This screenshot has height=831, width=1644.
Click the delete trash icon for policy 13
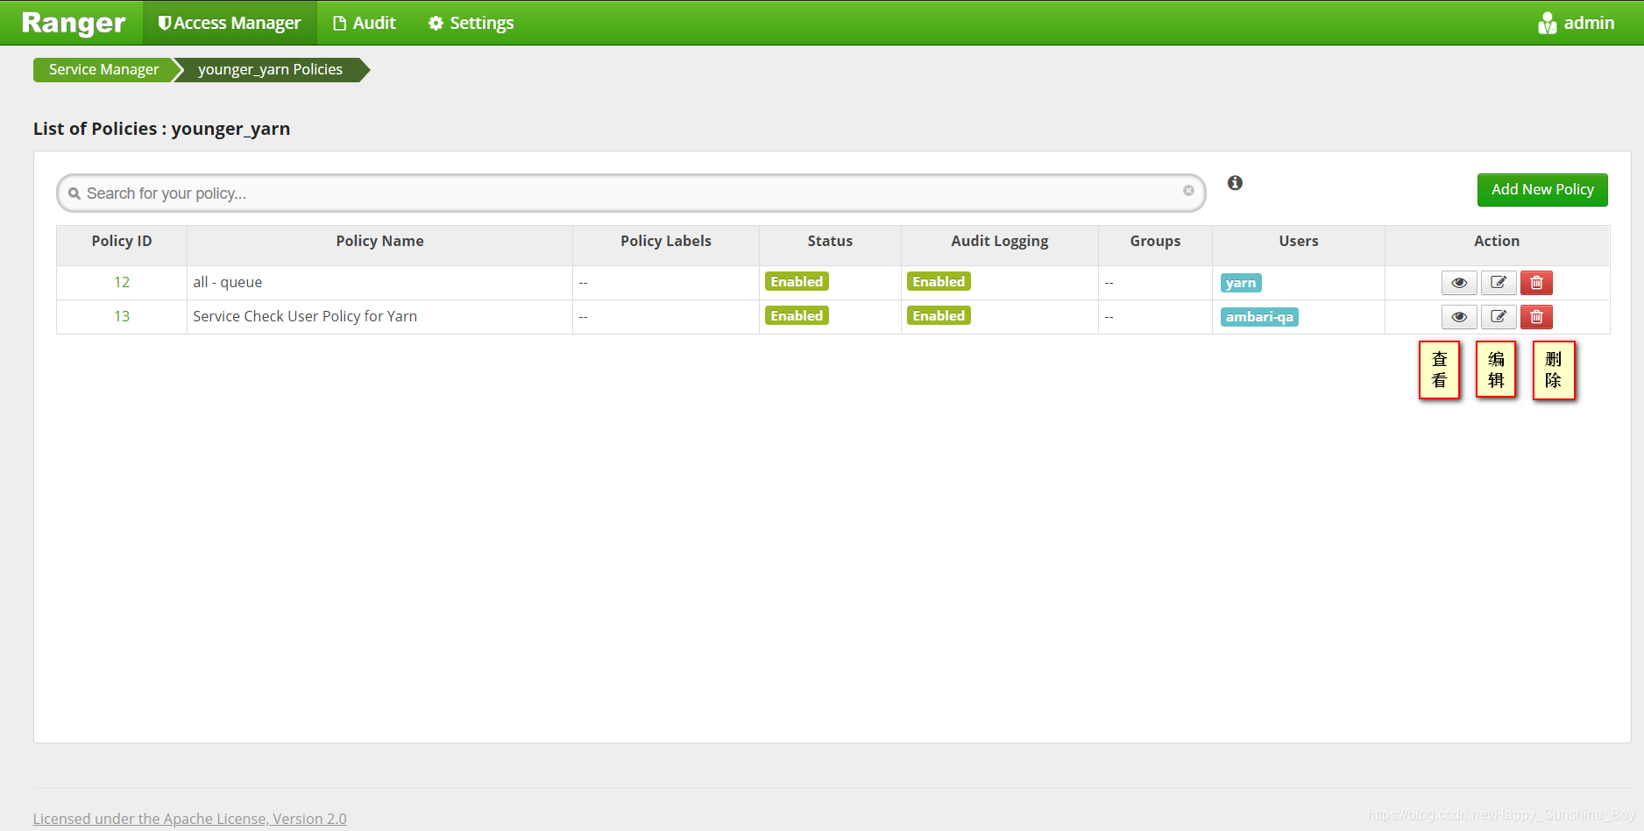click(x=1535, y=316)
